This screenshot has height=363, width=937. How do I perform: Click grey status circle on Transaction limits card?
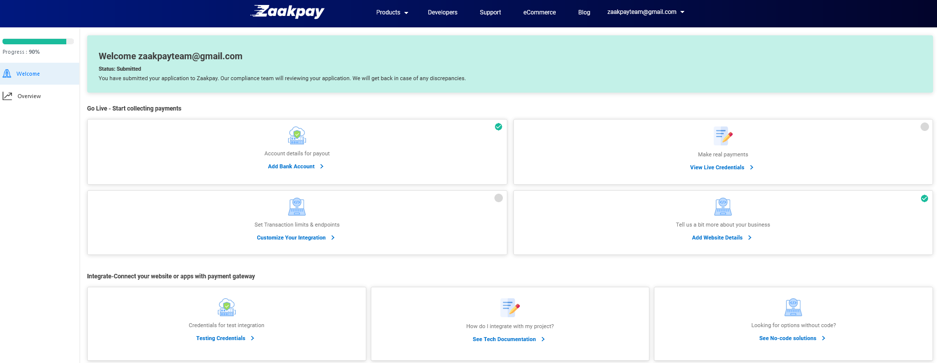tap(498, 198)
